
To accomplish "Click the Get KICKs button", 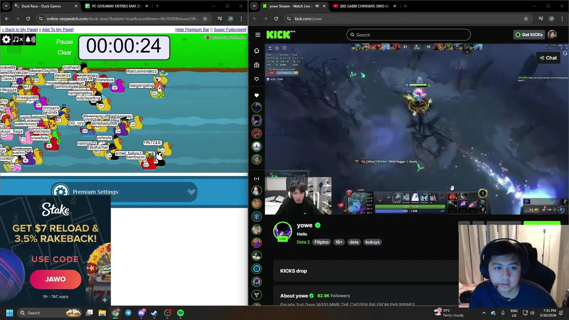I will [x=529, y=35].
